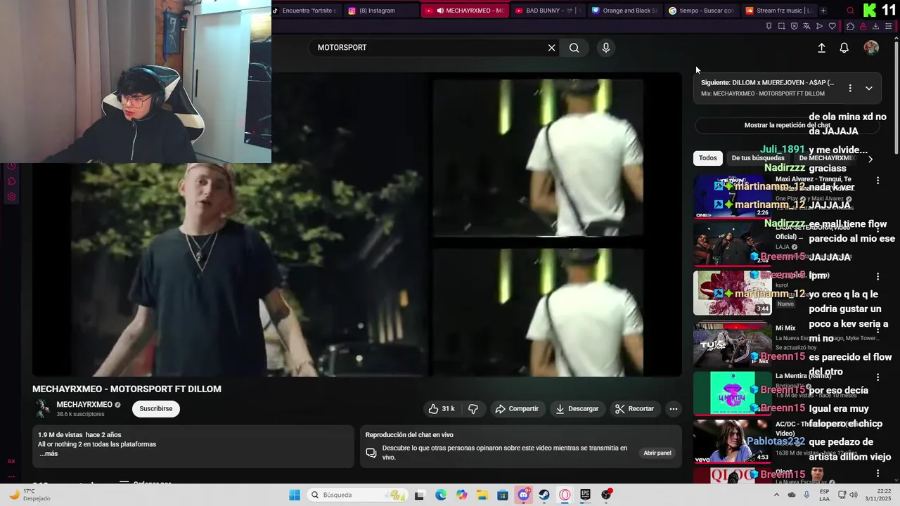Click the YouTube search magnifier button

tap(574, 48)
